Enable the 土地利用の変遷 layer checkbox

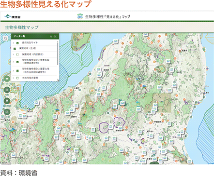17,78
